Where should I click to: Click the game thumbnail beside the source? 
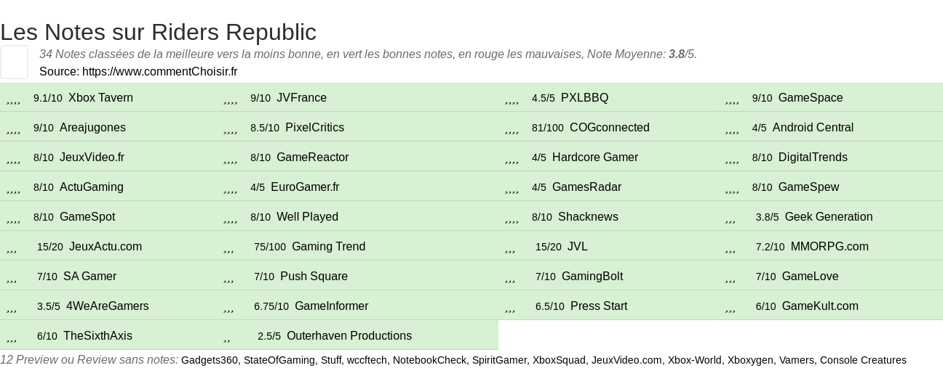(14, 62)
